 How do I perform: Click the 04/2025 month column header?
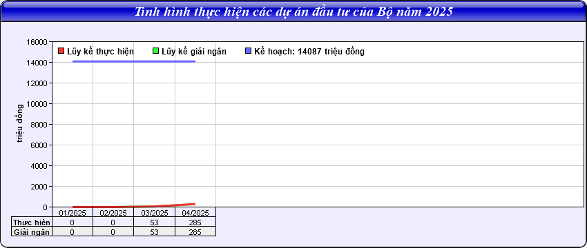click(x=195, y=213)
